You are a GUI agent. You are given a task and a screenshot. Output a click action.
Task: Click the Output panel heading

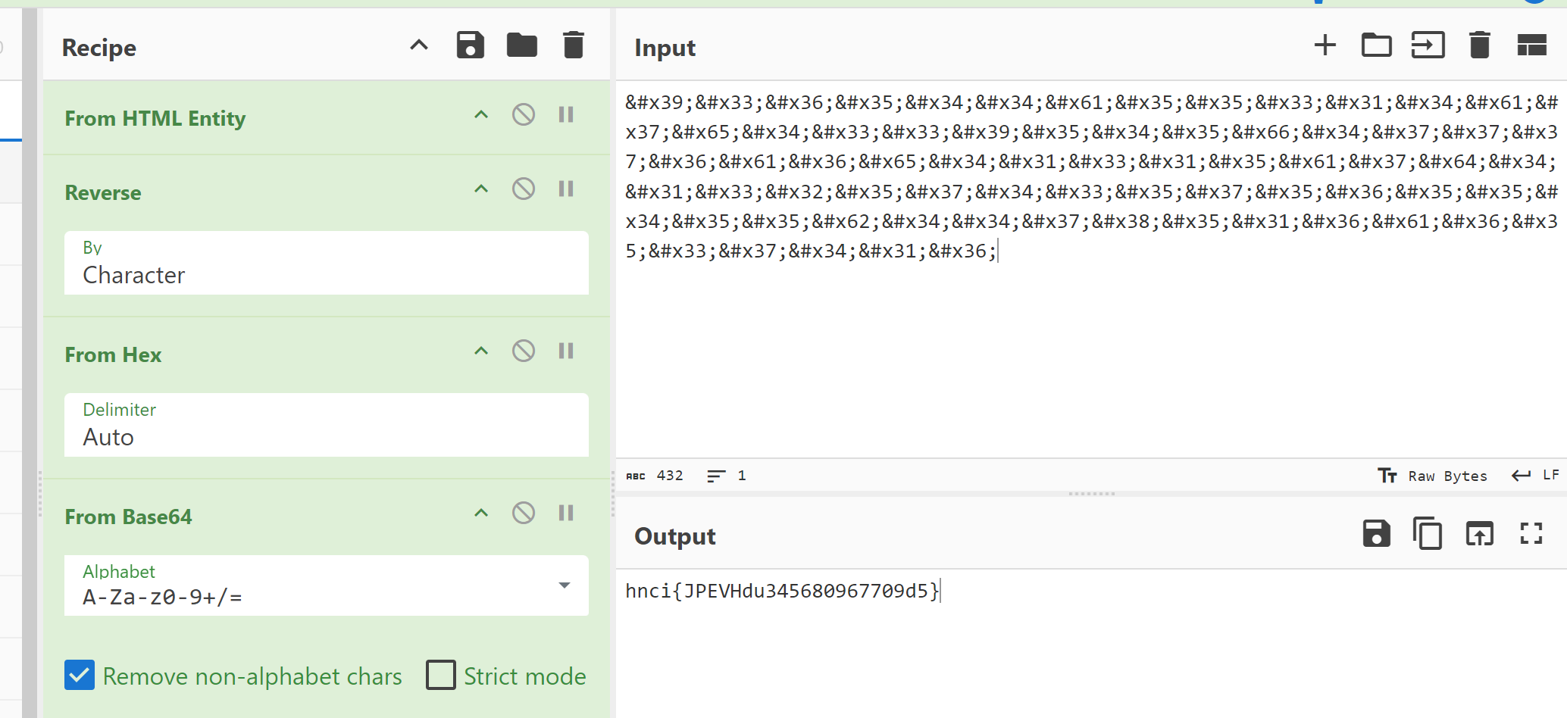[x=675, y=536]
